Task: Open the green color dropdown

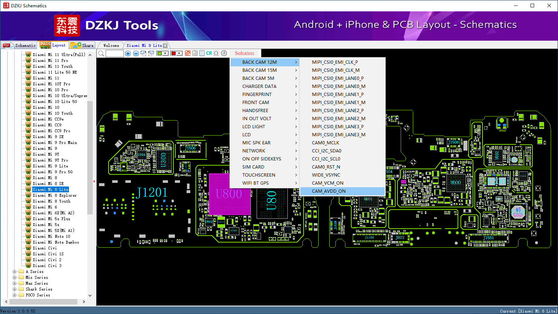Action: point(166,53)
